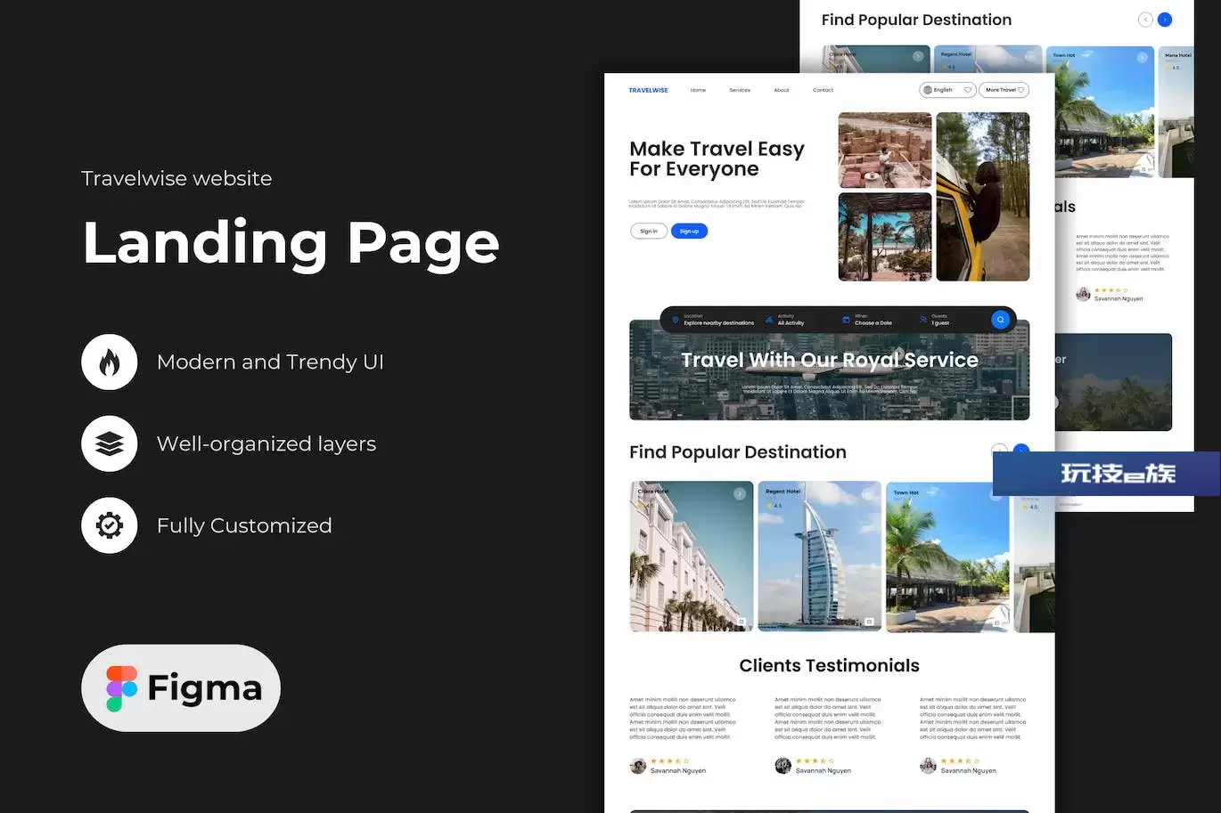The image size is (1221, 813).
Task: Click the Activity icon in the search bar
Action: pyautogui.click(x=769, y=320)
